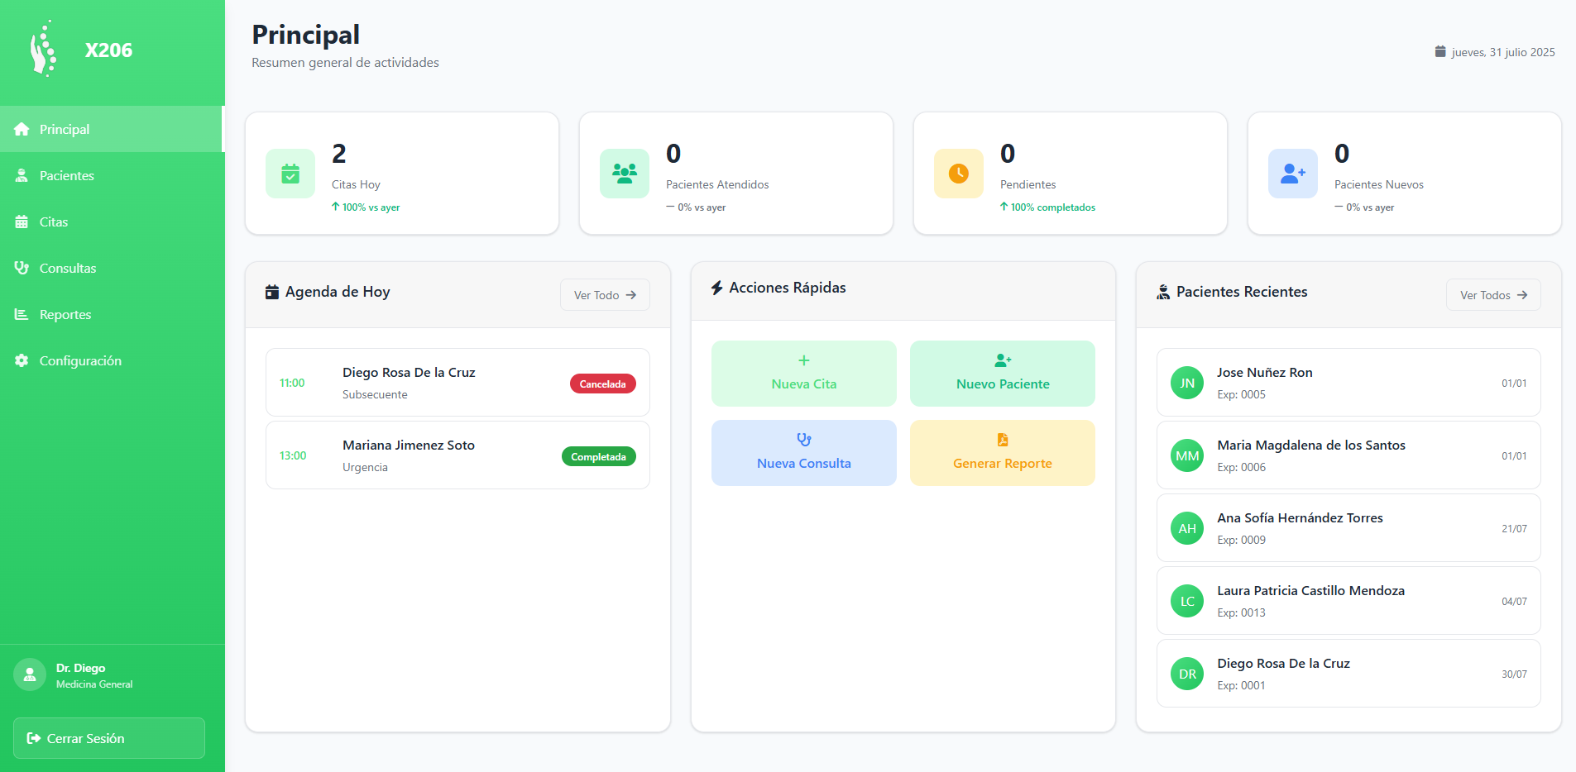This screenshot has width=1576, height=772.
Task: Click the green MM patient avatar
Action: [1187, 455]
